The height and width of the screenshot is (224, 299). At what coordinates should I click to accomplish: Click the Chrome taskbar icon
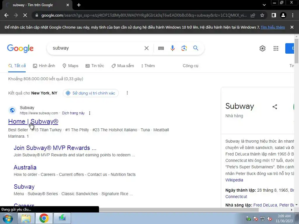pos(44,218)
